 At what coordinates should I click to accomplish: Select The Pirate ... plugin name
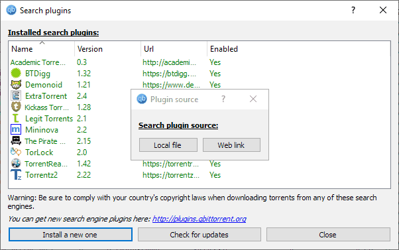coord(45,141)
